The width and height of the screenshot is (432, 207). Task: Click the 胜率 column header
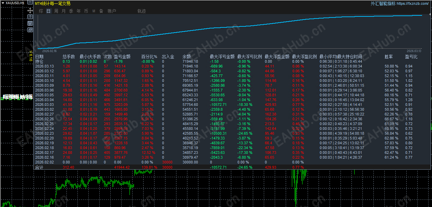click(388, 57)
